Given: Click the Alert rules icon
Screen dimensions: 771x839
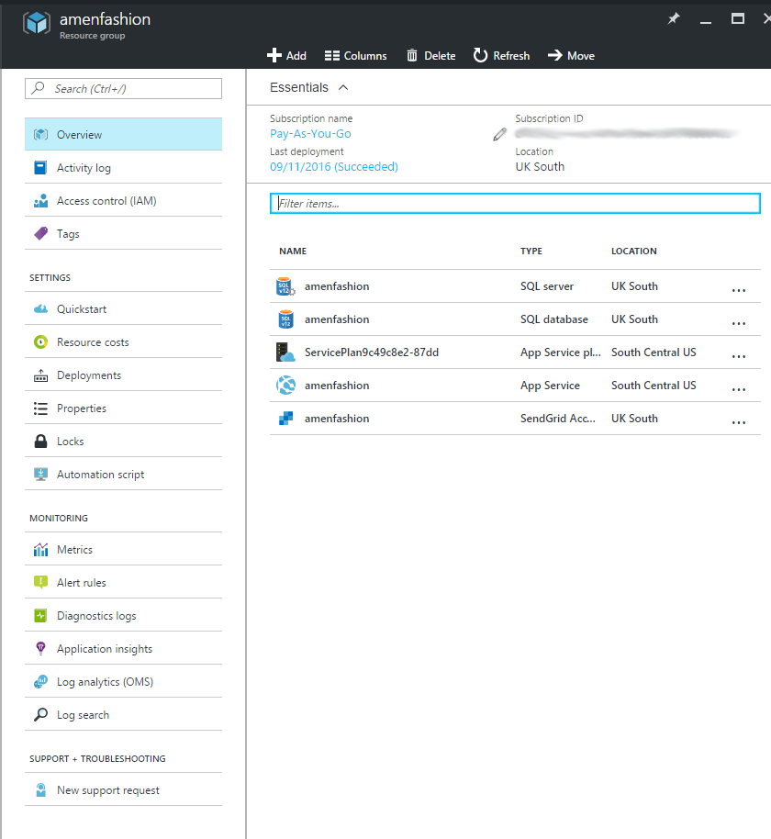Looking at the screenshot, I should 40,582.
